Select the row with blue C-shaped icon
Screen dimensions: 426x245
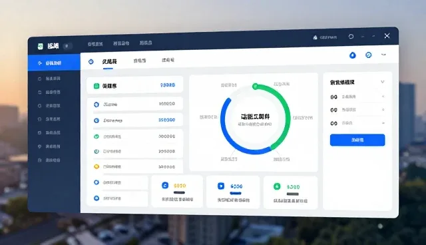coord(134,121)
